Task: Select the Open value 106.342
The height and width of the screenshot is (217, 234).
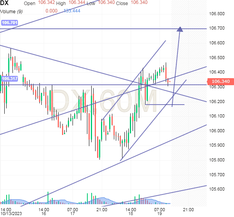Action: pyautogui.click(x=46, y=2)
